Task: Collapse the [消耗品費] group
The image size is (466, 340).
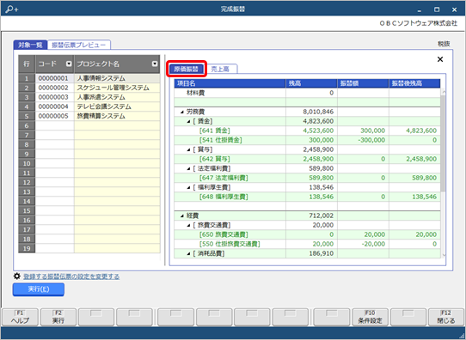Action: click(x=188, y=253)
